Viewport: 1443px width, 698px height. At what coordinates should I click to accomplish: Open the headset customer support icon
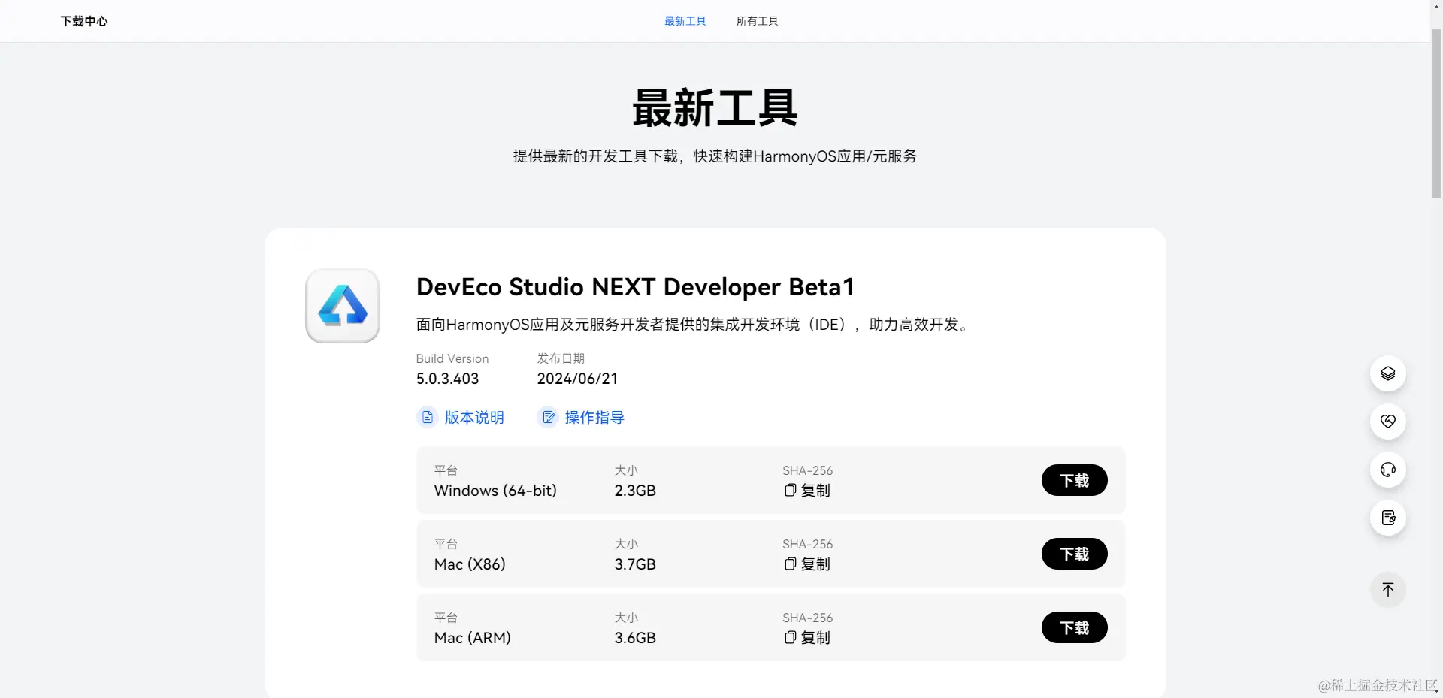tap(1387, 470)
